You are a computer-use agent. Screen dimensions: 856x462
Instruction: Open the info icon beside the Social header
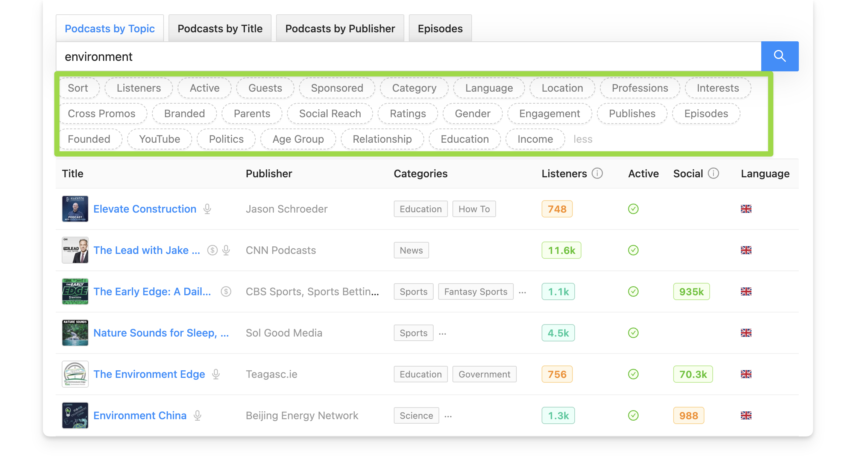713,174
